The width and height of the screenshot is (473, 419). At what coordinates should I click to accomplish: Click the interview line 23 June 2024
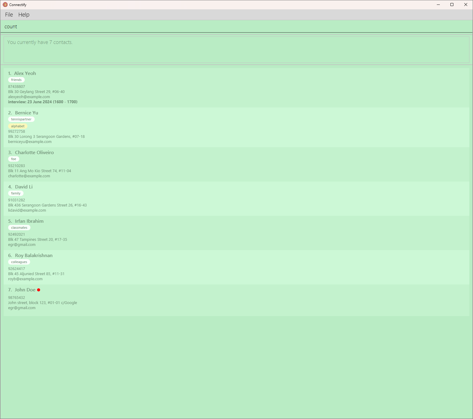[43, 102]
